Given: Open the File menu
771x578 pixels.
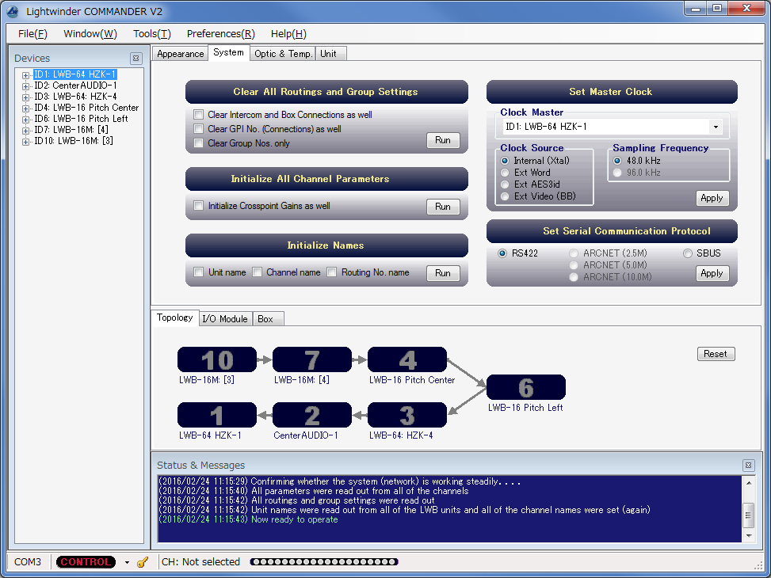Looking at the screenshot, I should [x=32, y=33].
